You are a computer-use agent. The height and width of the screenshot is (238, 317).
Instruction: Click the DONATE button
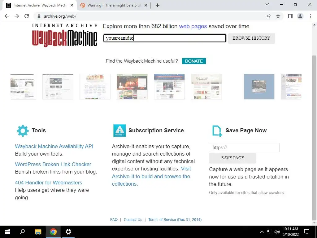pyautogui.click(x=194, y=61)
